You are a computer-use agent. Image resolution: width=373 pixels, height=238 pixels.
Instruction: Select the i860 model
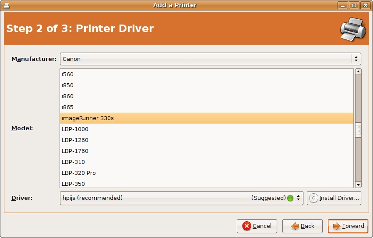click(x=207, y=96)
